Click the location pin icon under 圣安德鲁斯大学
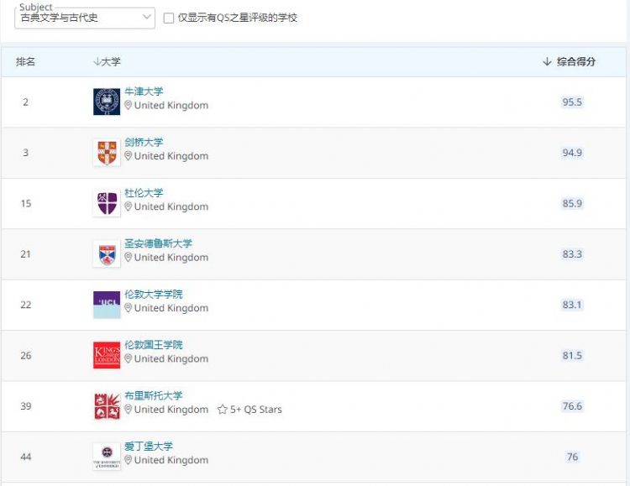The width and height of the screenshot is (630, 486). [x=129, y=257]
